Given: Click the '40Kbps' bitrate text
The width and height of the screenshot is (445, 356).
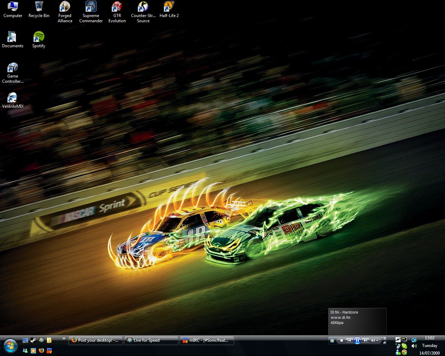Looking at the screenshot, I should [337, 323].
